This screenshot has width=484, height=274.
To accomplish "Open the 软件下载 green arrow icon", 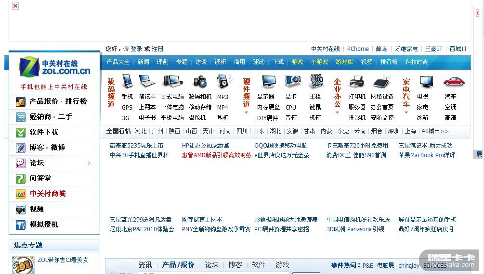I will pos(21,132).
